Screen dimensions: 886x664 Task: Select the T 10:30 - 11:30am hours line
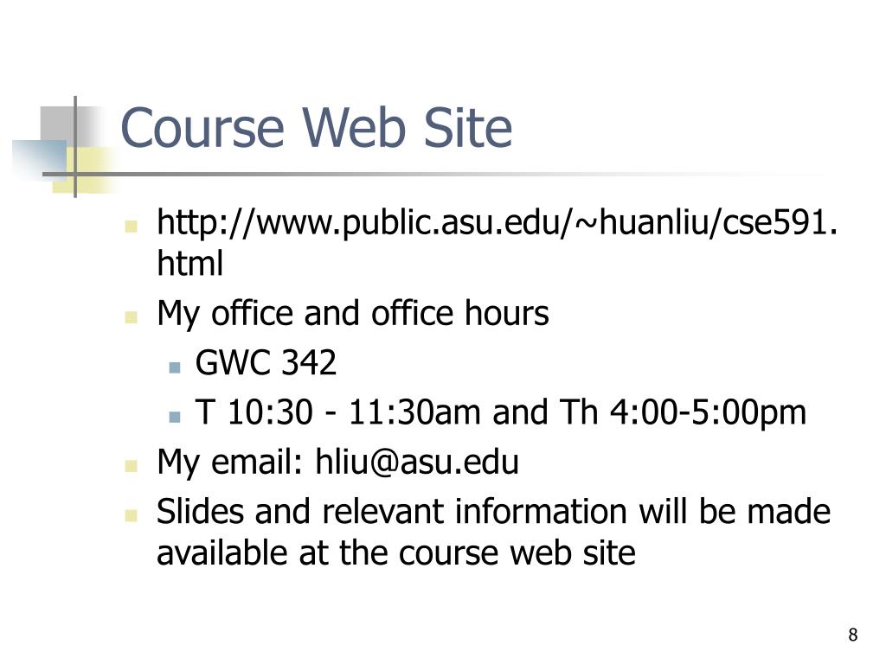pyautogui.click(x=500, y=412)
